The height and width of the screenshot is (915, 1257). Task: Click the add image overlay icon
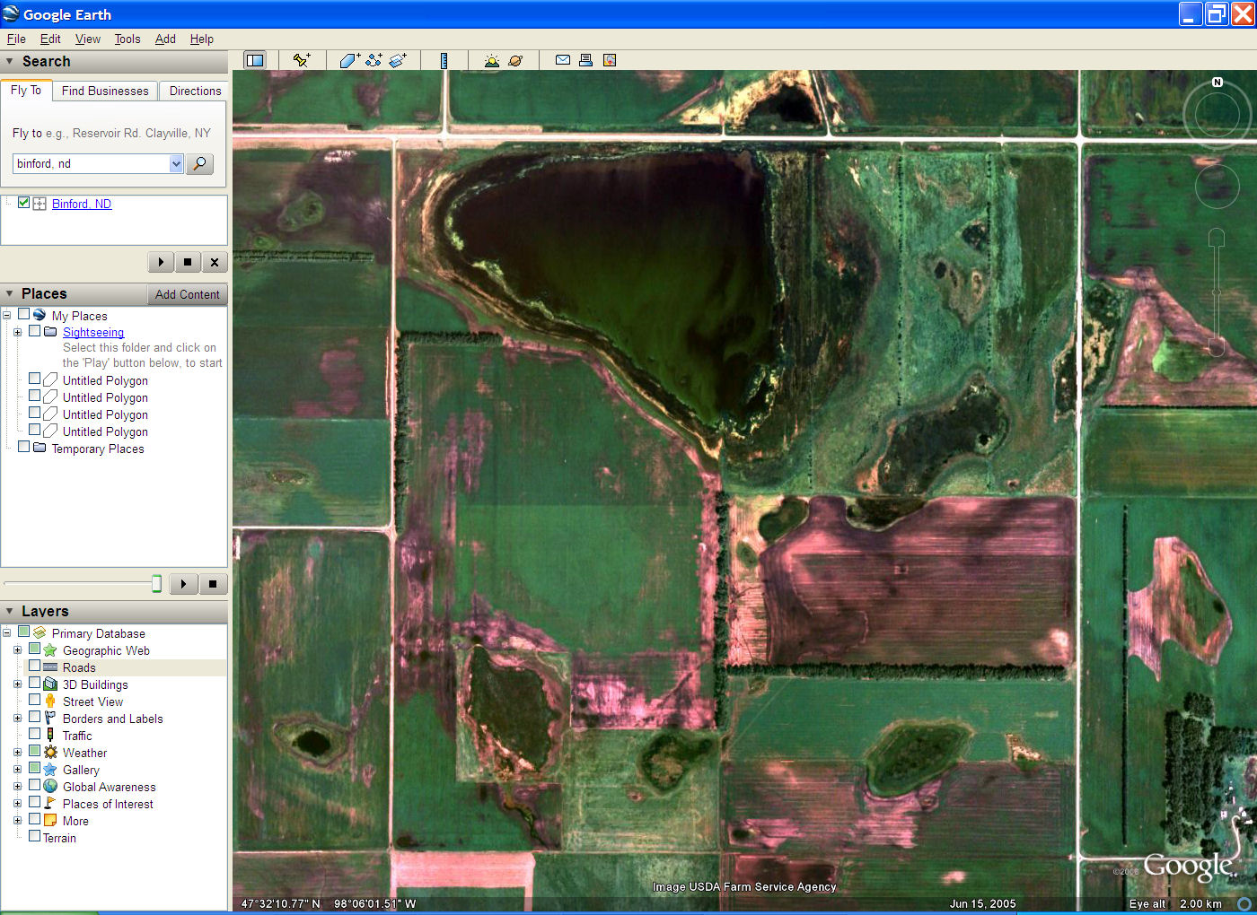(x=398, y=60)
